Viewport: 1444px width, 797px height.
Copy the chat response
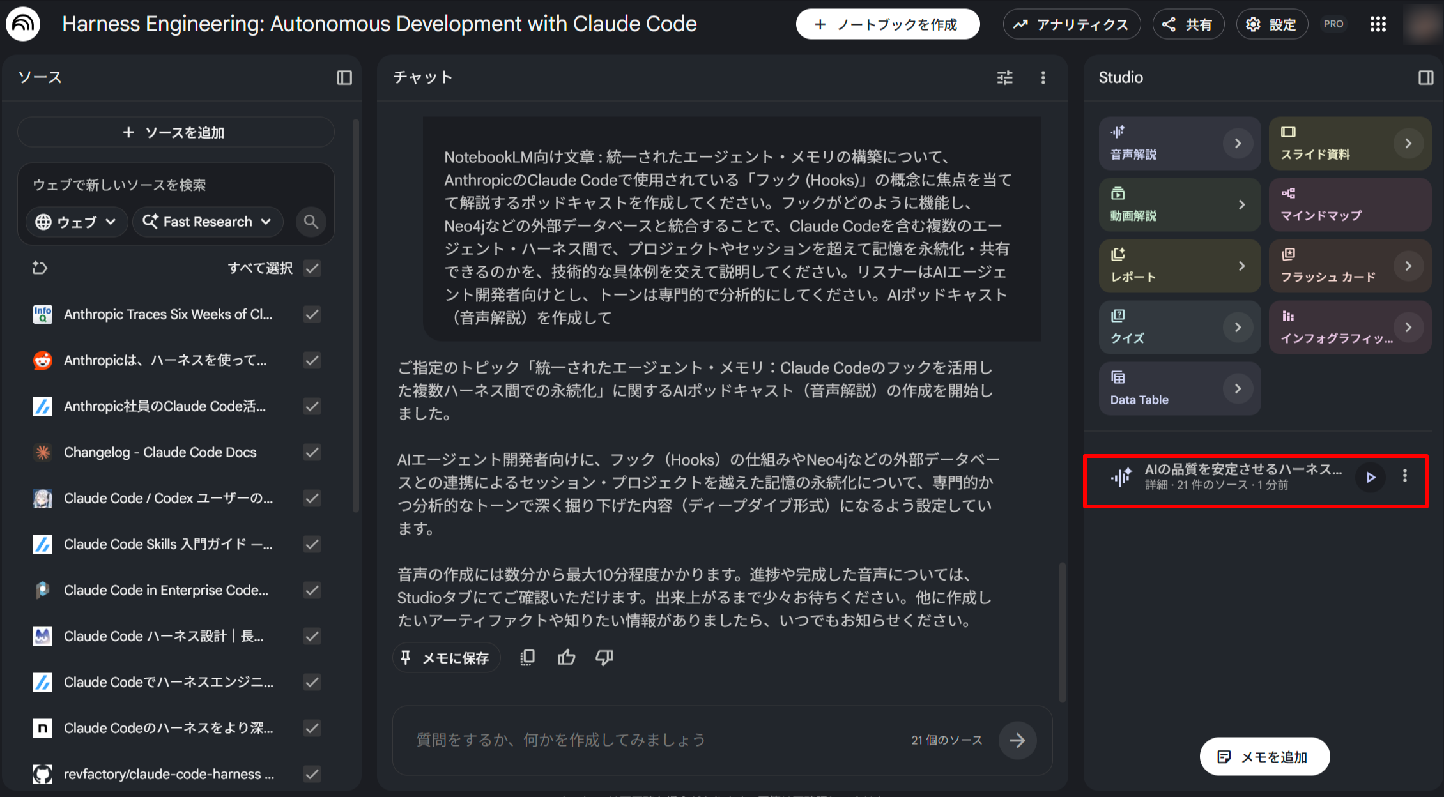tap(527, 657)
